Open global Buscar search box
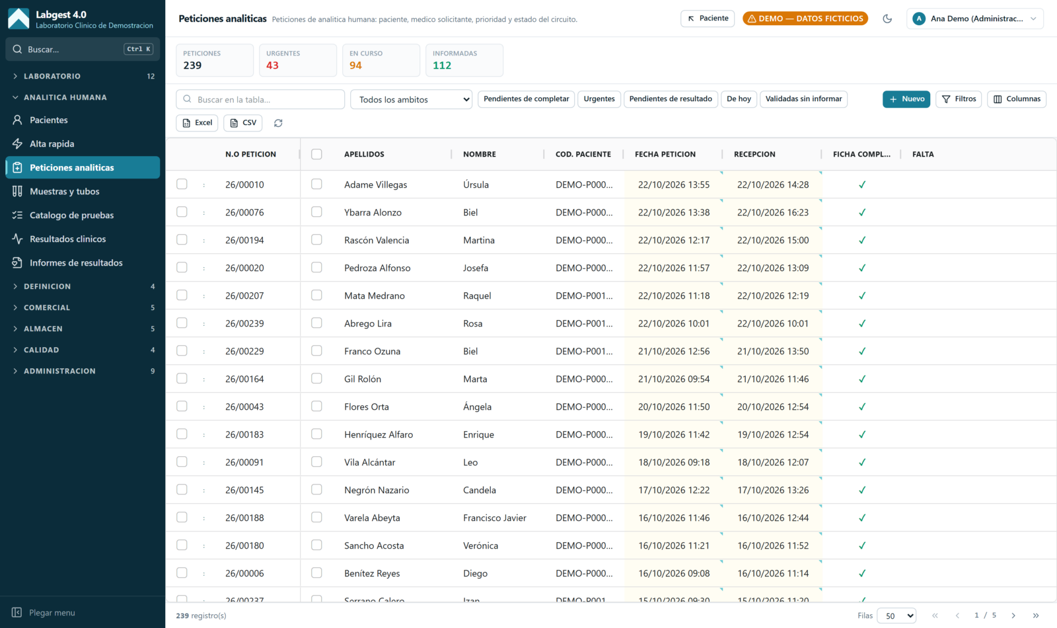The height and width of the screenshot is (628, 1057). 83,49
